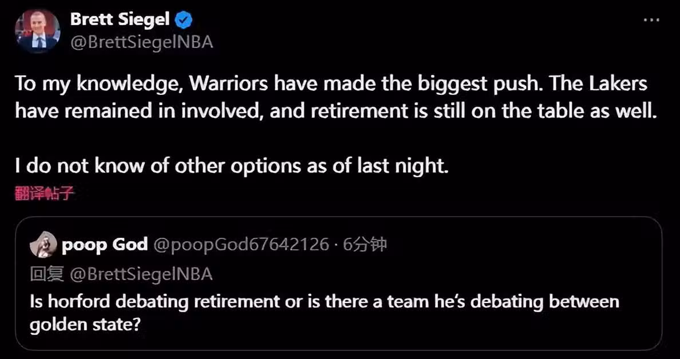The height and width of the screenshot is (359, 680).
Task: Open the three-dot more options menu
Action: coord(651,20)
